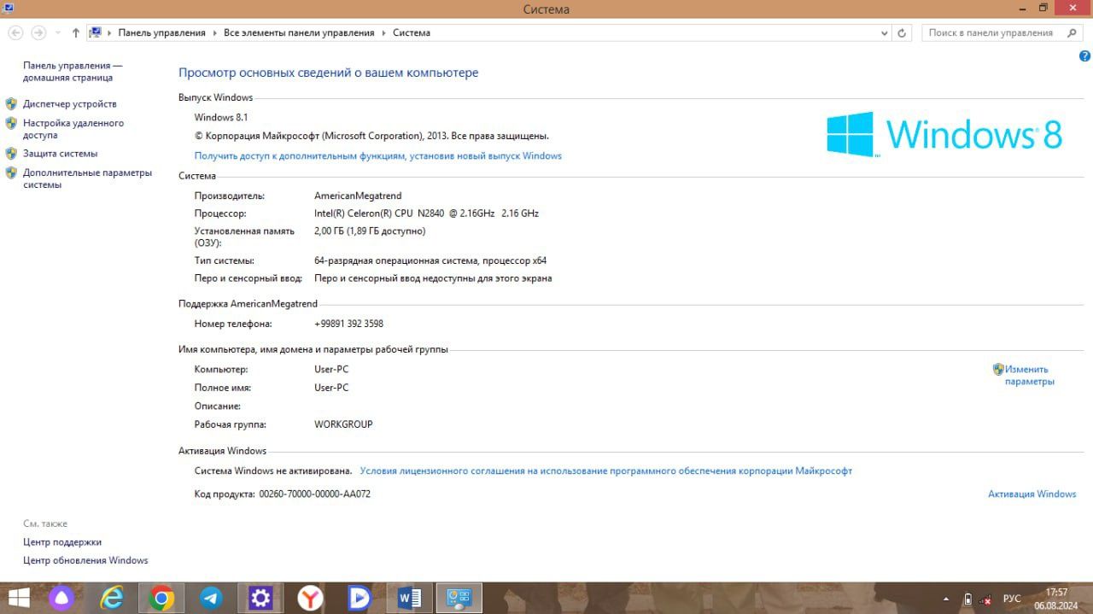
Task: Click Активация Windows link at right
Action: click(1032, 494)
